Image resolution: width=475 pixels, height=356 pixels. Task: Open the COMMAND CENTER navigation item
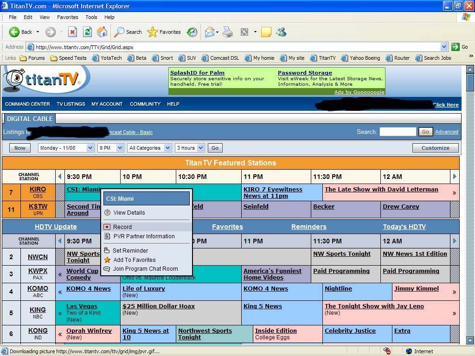coord(27,104)
